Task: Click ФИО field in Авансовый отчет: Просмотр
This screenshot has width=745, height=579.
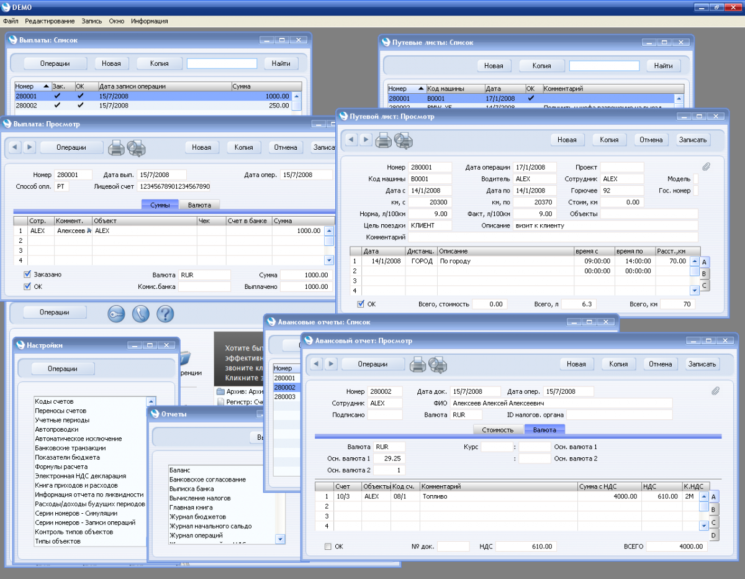Action: point(561,403)
